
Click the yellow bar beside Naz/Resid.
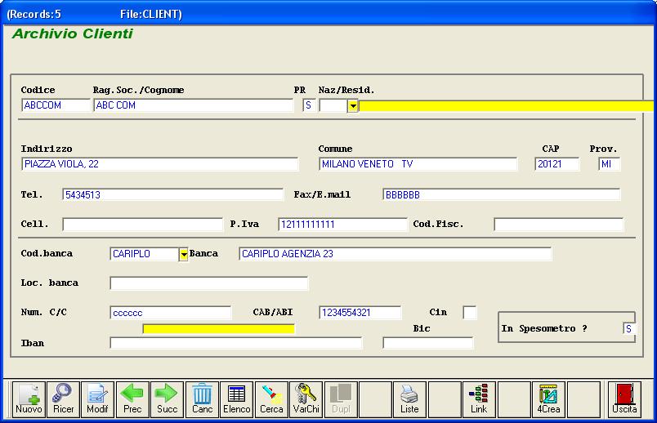coord(506,106)
